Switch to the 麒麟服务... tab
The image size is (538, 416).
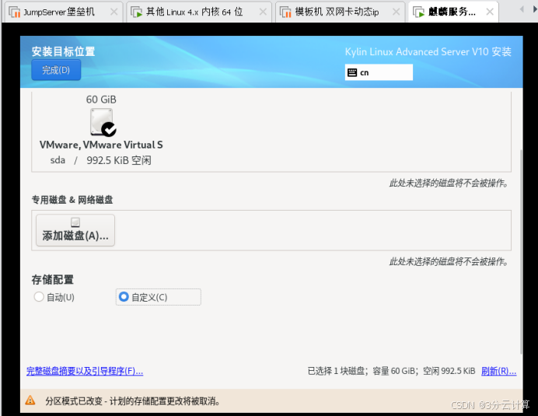tap(453, 12)
